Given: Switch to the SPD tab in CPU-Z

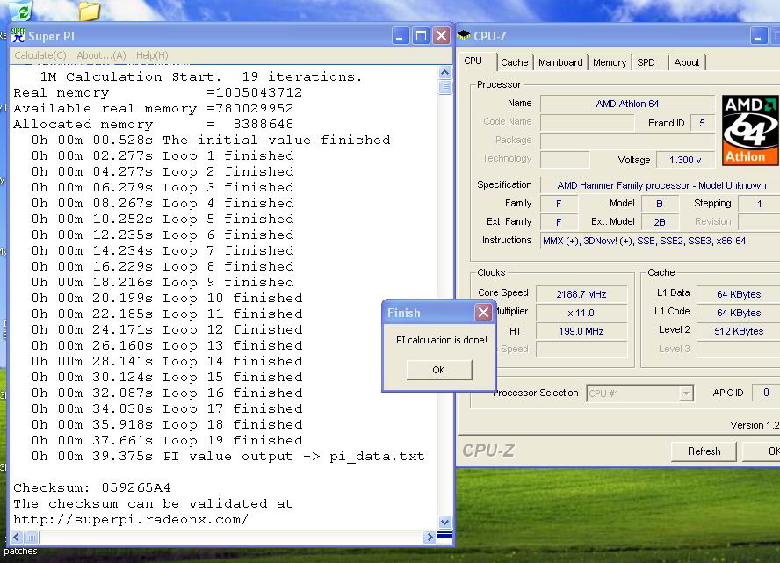Looking at the screenshot, I should pyautogui.click(x=646, y=62).
